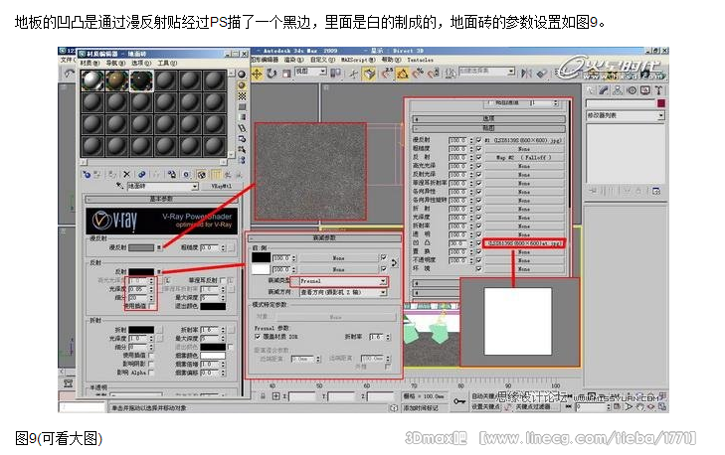This screenshot has height=455, width=725.
Task: Toggle the Backlight icon in material editor
Action: (242, 85)
